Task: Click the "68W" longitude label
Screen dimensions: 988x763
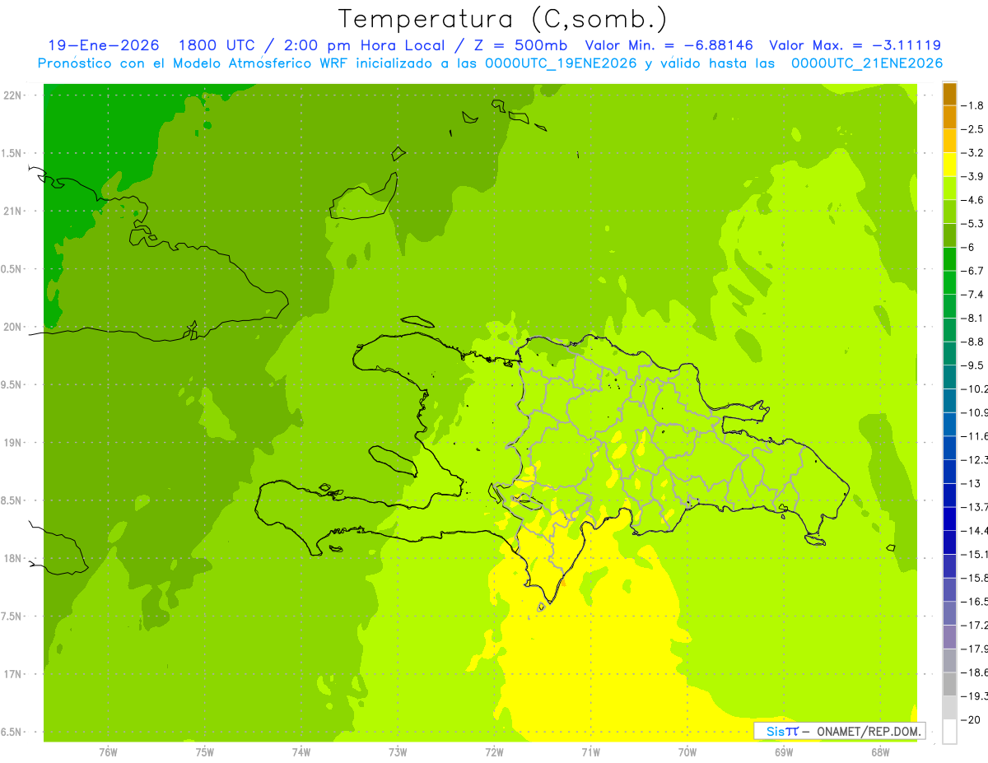Action: click(x=880, y=752)
